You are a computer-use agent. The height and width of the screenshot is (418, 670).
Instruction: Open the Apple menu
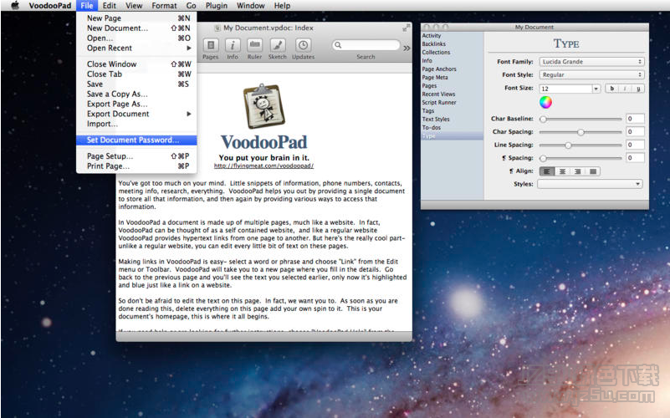point(15,6)
